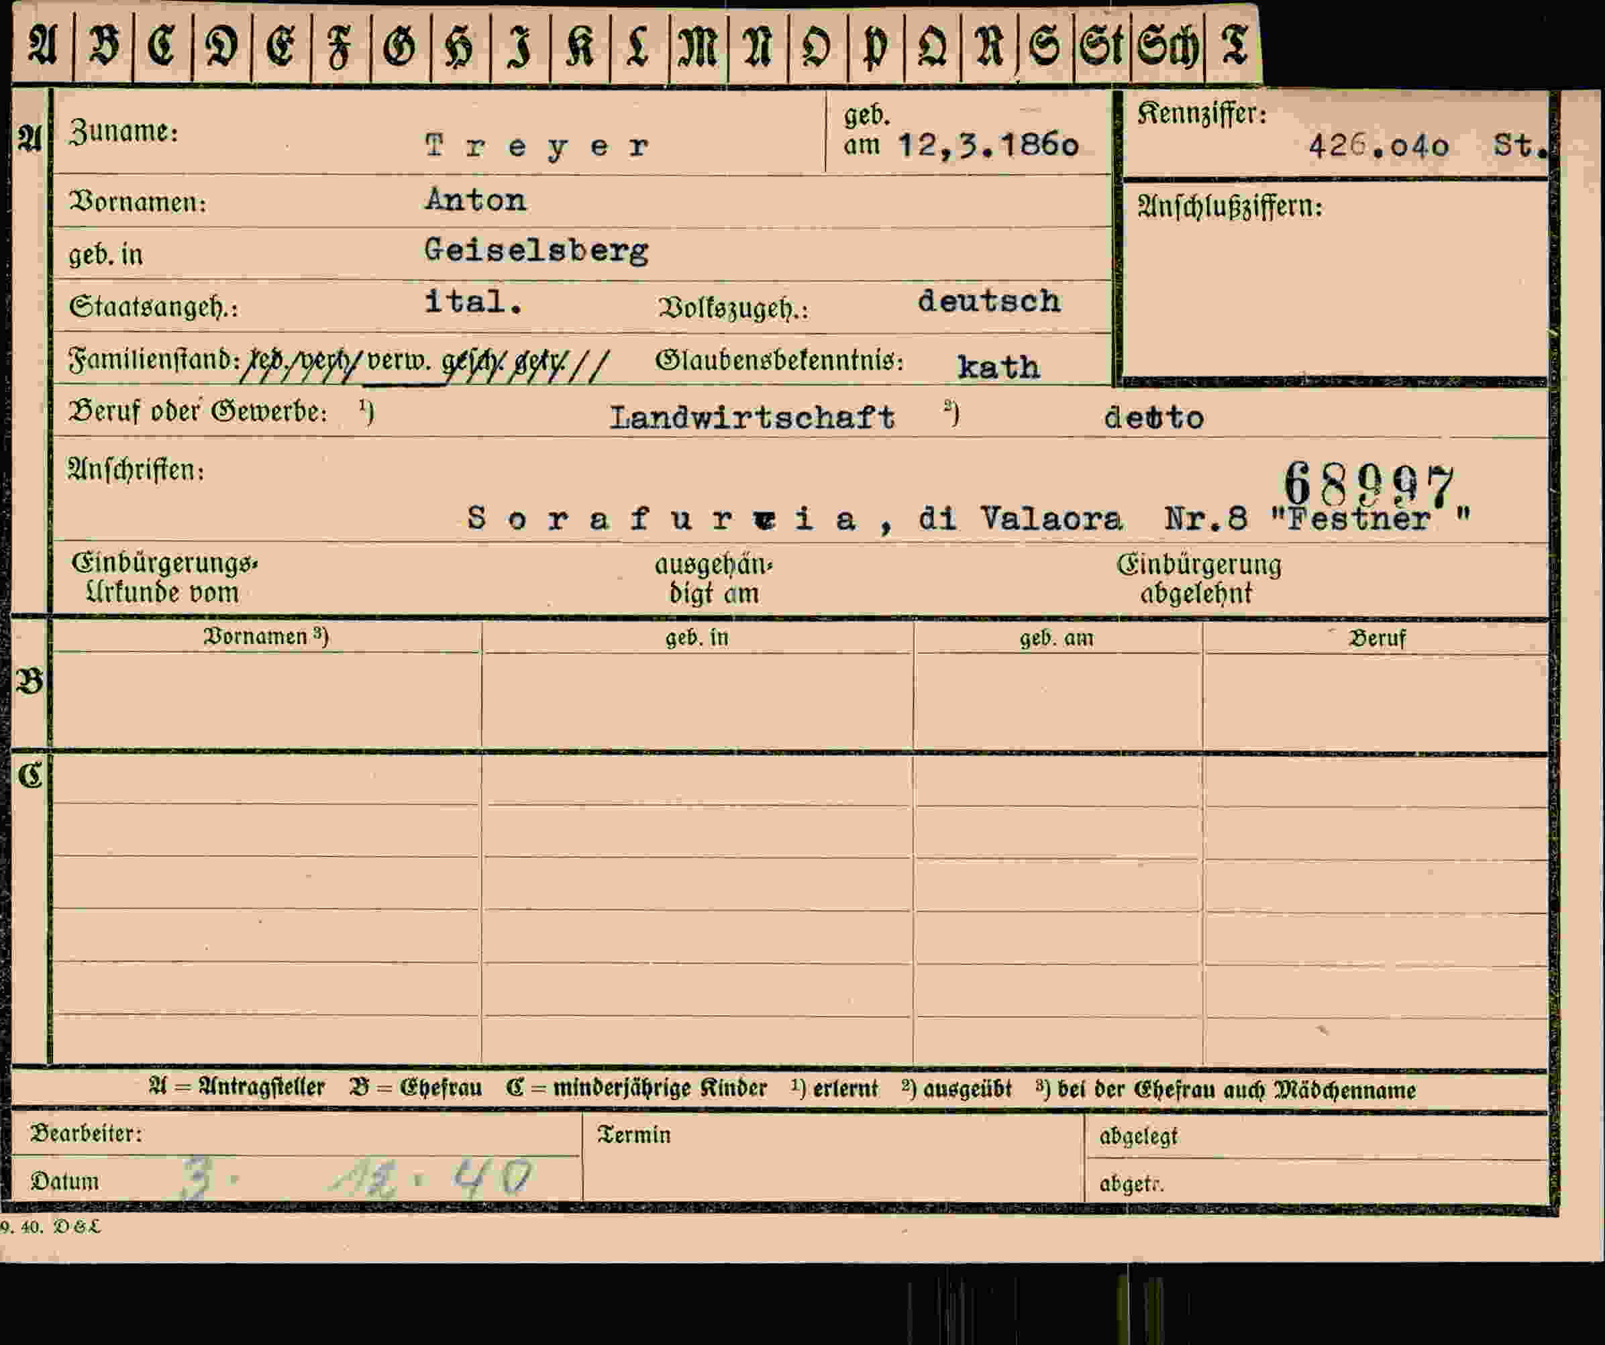Click the Vornamen label in section A

point(138,203)
